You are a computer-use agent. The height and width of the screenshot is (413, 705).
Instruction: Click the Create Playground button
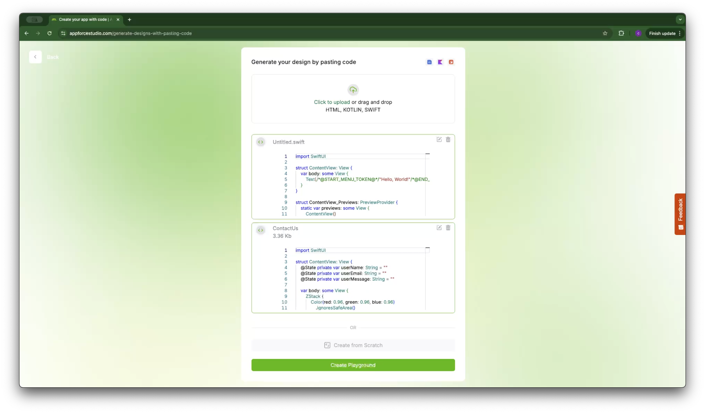353,365
